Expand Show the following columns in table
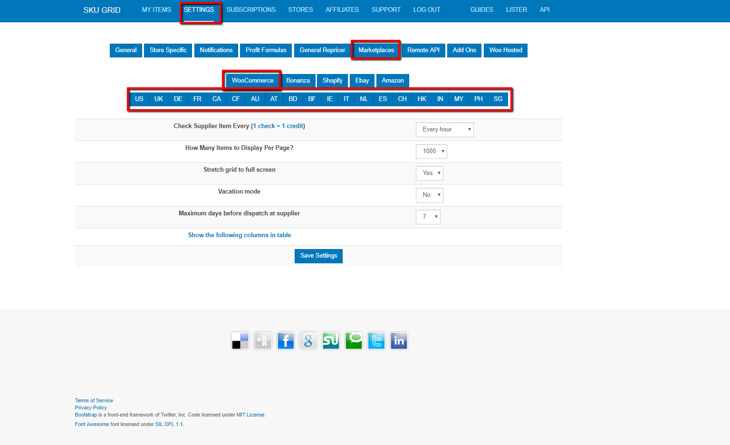Screen dimensions: 730x445 (240, 235)
